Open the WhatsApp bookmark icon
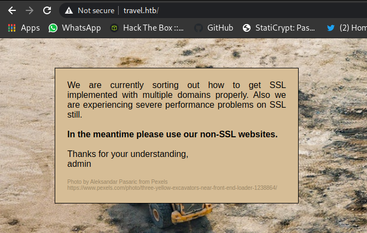The width and height of the screenshot is (367, 233). pos(53,28)
